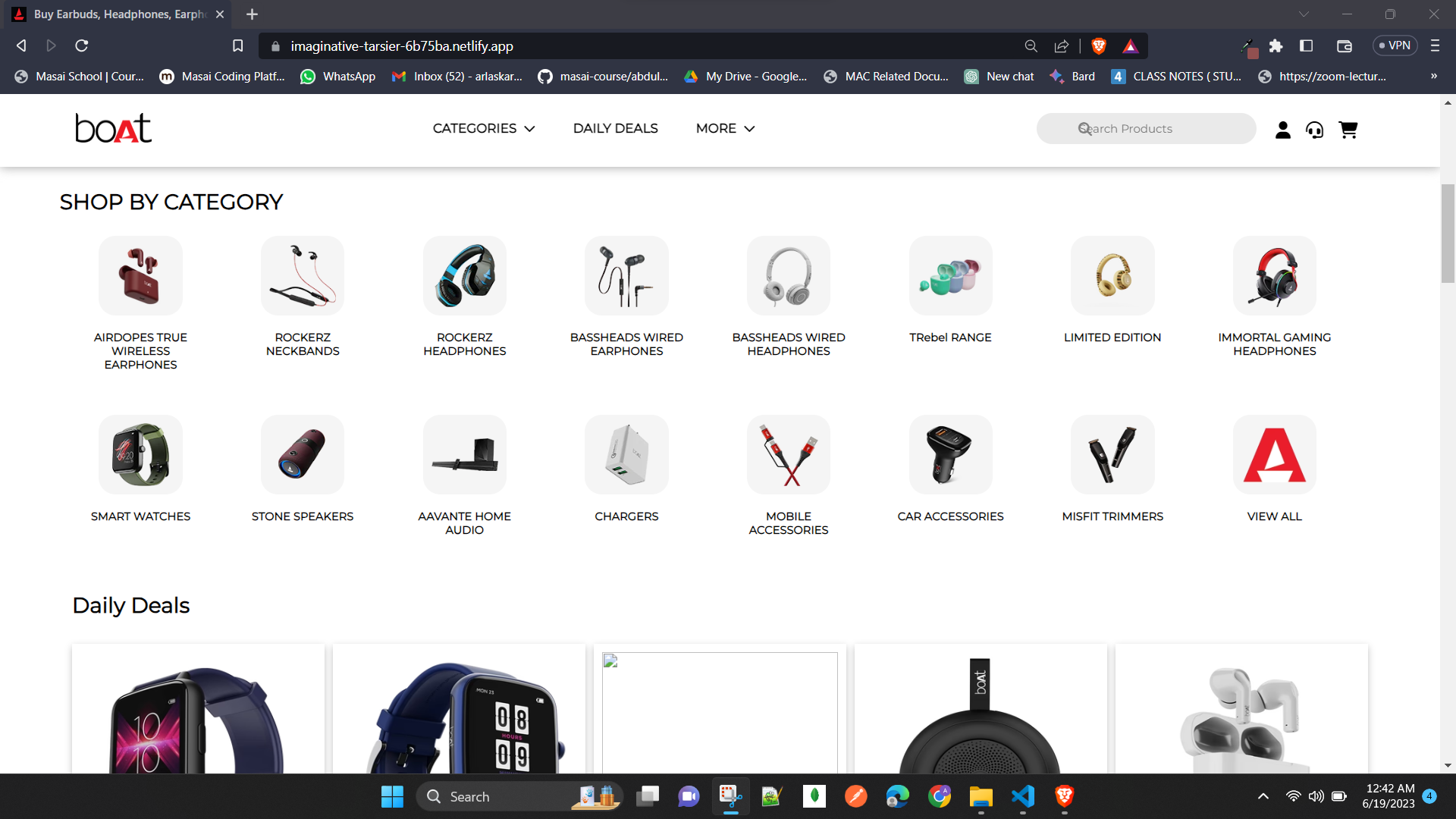The width and height of the screenshot is (1456, 819).
Task: Open the DAILY DEALS menu item
Action: (615, 128)
